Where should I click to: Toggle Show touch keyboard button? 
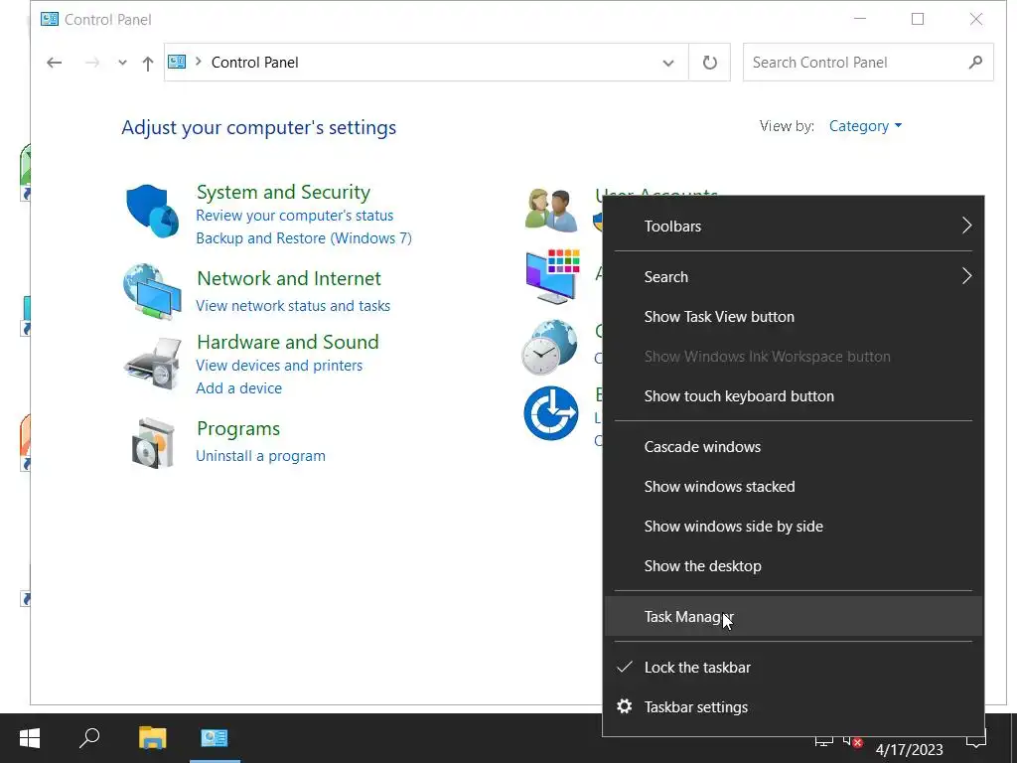[794, 395]
